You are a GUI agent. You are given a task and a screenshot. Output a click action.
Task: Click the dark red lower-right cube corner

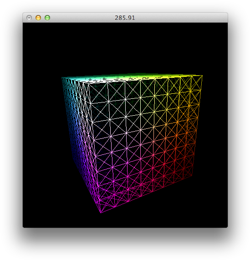(x=192, y=176)
